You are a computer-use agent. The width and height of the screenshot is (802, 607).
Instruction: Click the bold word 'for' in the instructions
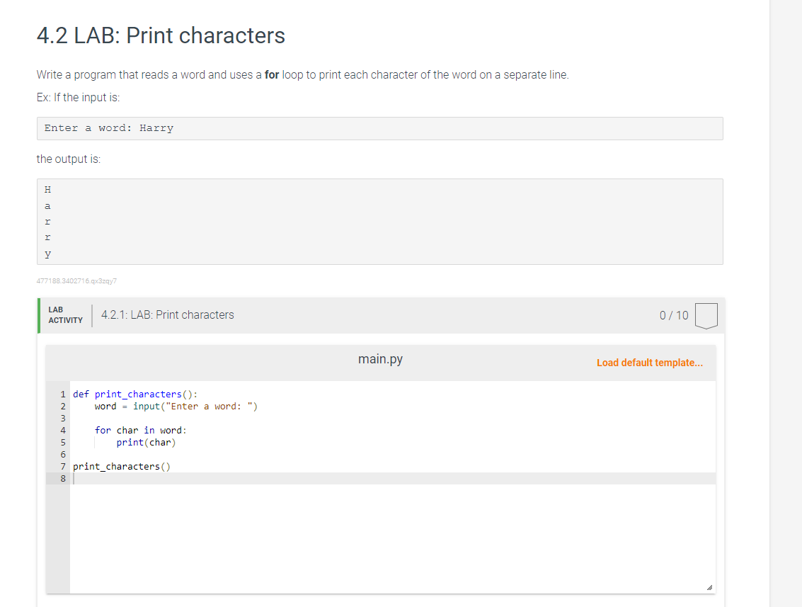(272, 74)
